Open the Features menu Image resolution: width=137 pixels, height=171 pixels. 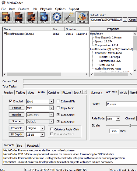coord(24,9)
